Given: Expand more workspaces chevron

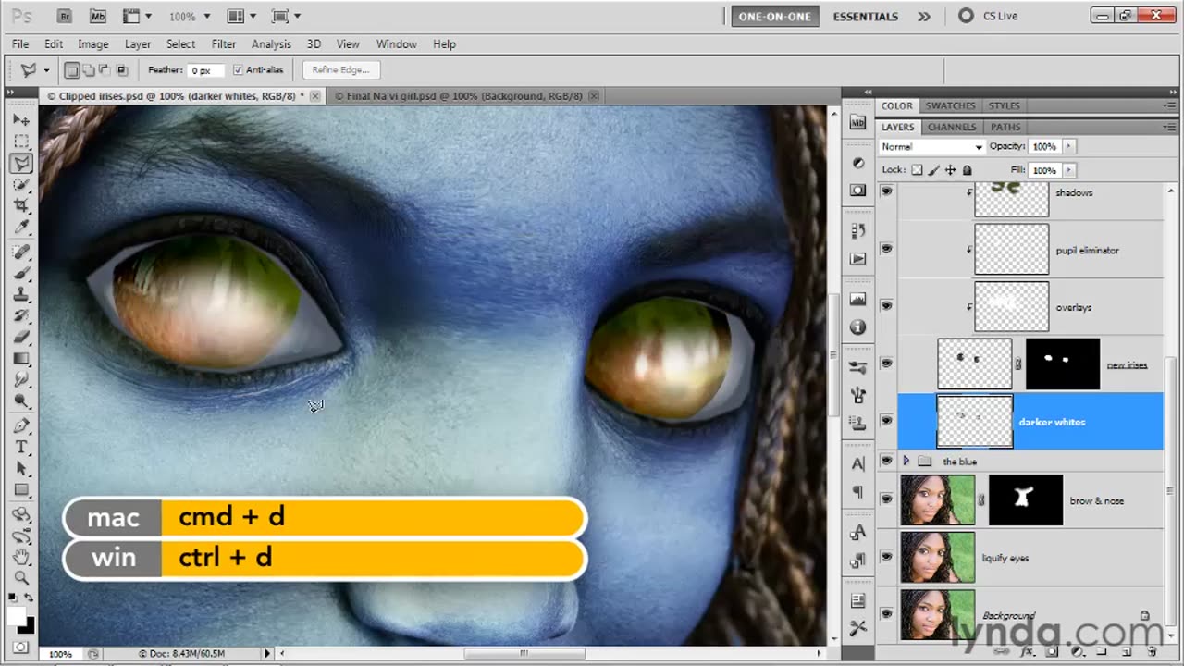Looking at the screenshot, I should pyautogui.click(x=923, y=16).
